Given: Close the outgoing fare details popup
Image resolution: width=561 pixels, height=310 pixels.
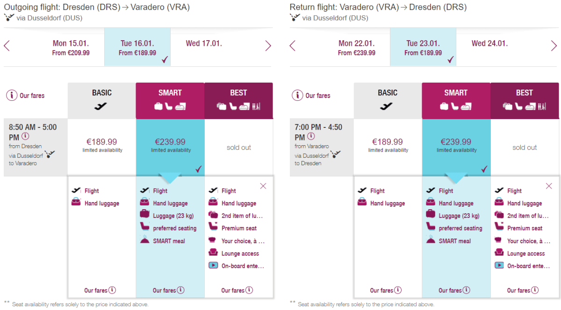Looking at the screenshot, I should tap(263, 186).
